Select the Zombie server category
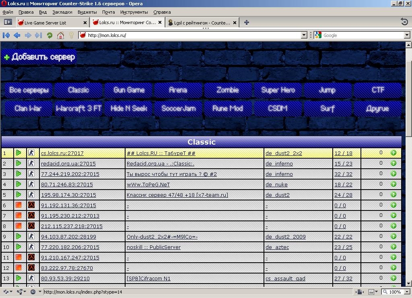This screenshot has height=298, width=412. click(x=228, y=90)
